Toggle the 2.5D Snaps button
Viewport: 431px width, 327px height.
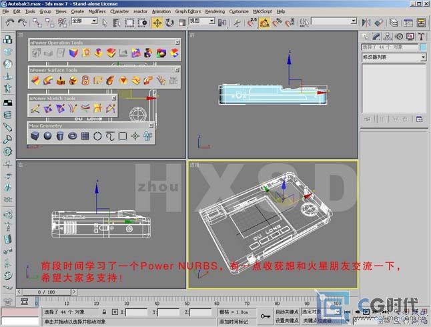252,23
